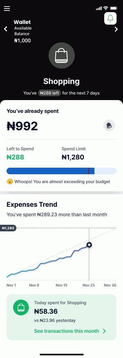Tap the Nov 8 axis label
123x358 pixels.
[x=34, y=285]
